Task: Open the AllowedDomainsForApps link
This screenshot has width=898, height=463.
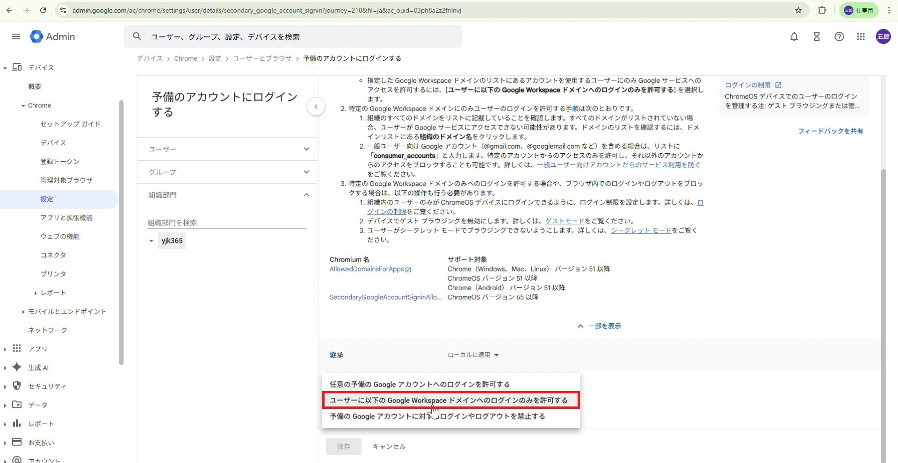Action: pos(367,269)
